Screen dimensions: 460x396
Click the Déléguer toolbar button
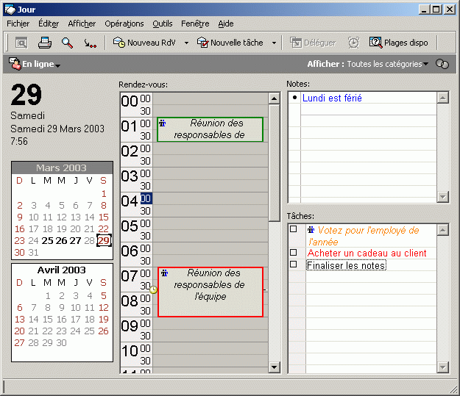[313, 43]
